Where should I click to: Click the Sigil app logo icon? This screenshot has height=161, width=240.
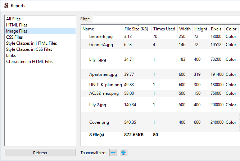pyautogui.click(x=6, y=5)
